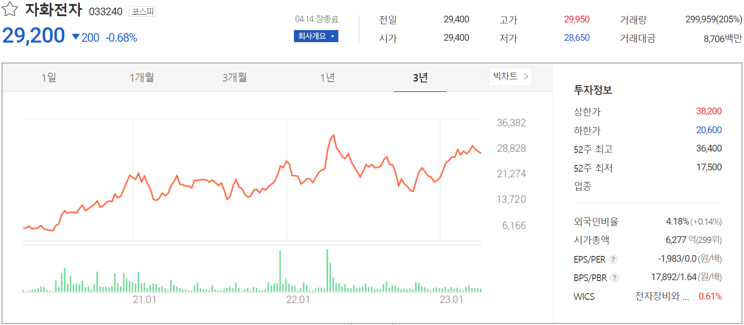
Task: Click the blue down-triangle price change indicator
Action: point(76,37)
